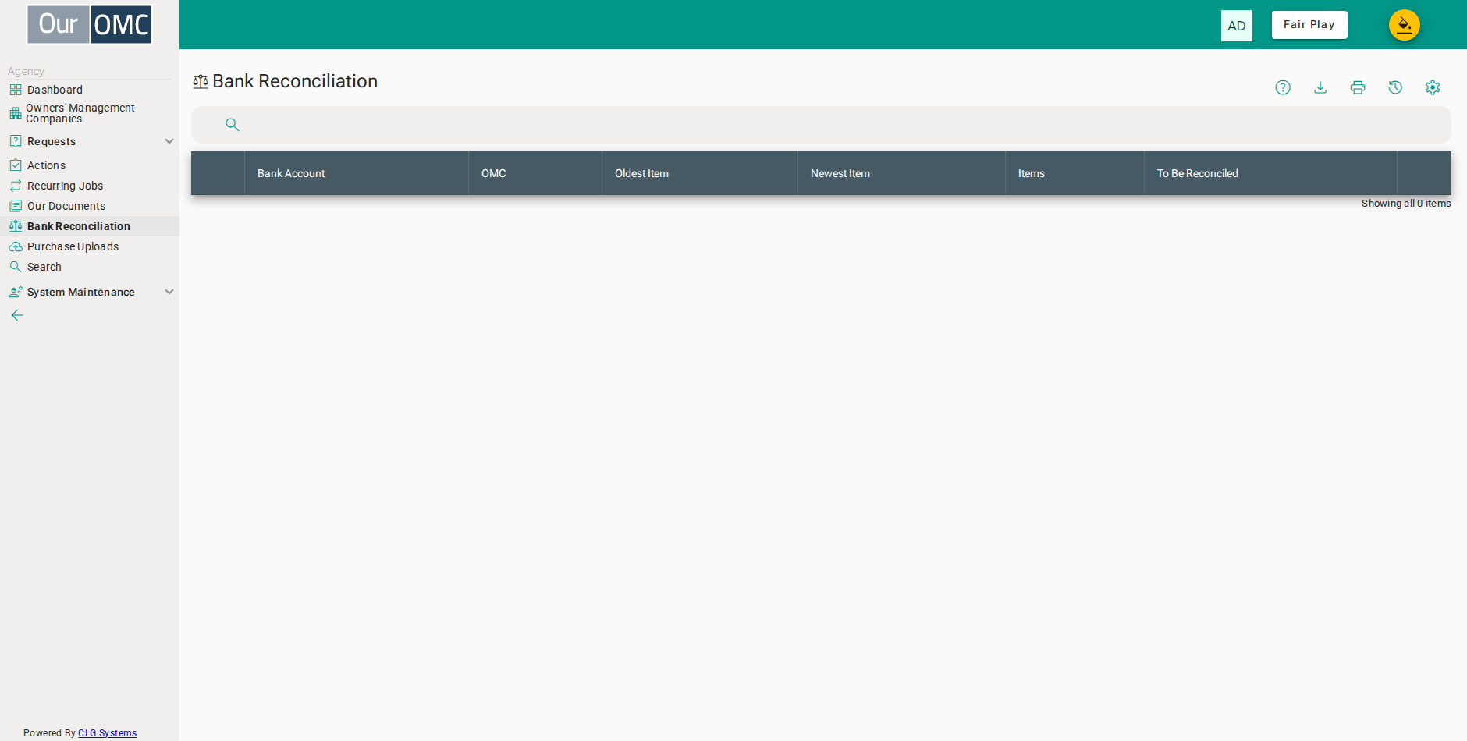Click the System Maintenance user-gear icon
The height and width of the screenshot is (741, 1467).
16,292
